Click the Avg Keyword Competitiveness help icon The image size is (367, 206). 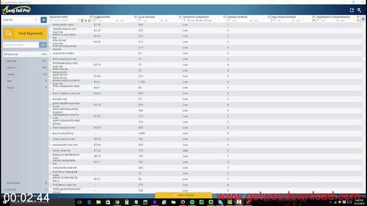358,17
